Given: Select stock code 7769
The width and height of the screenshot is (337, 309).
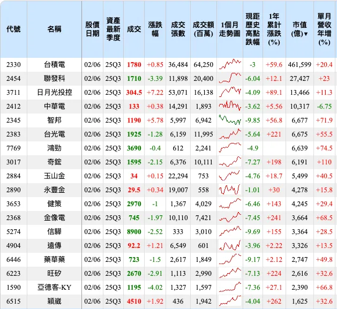Looking at the screenshot, I should tap(13, 148).
